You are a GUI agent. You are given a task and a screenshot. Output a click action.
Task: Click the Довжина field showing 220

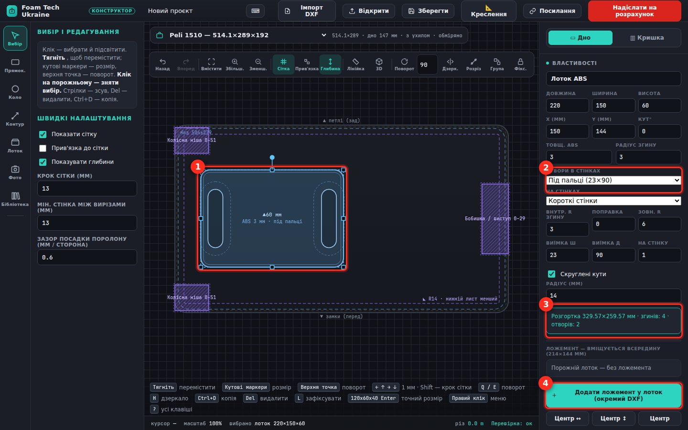[x=568, y=106]
